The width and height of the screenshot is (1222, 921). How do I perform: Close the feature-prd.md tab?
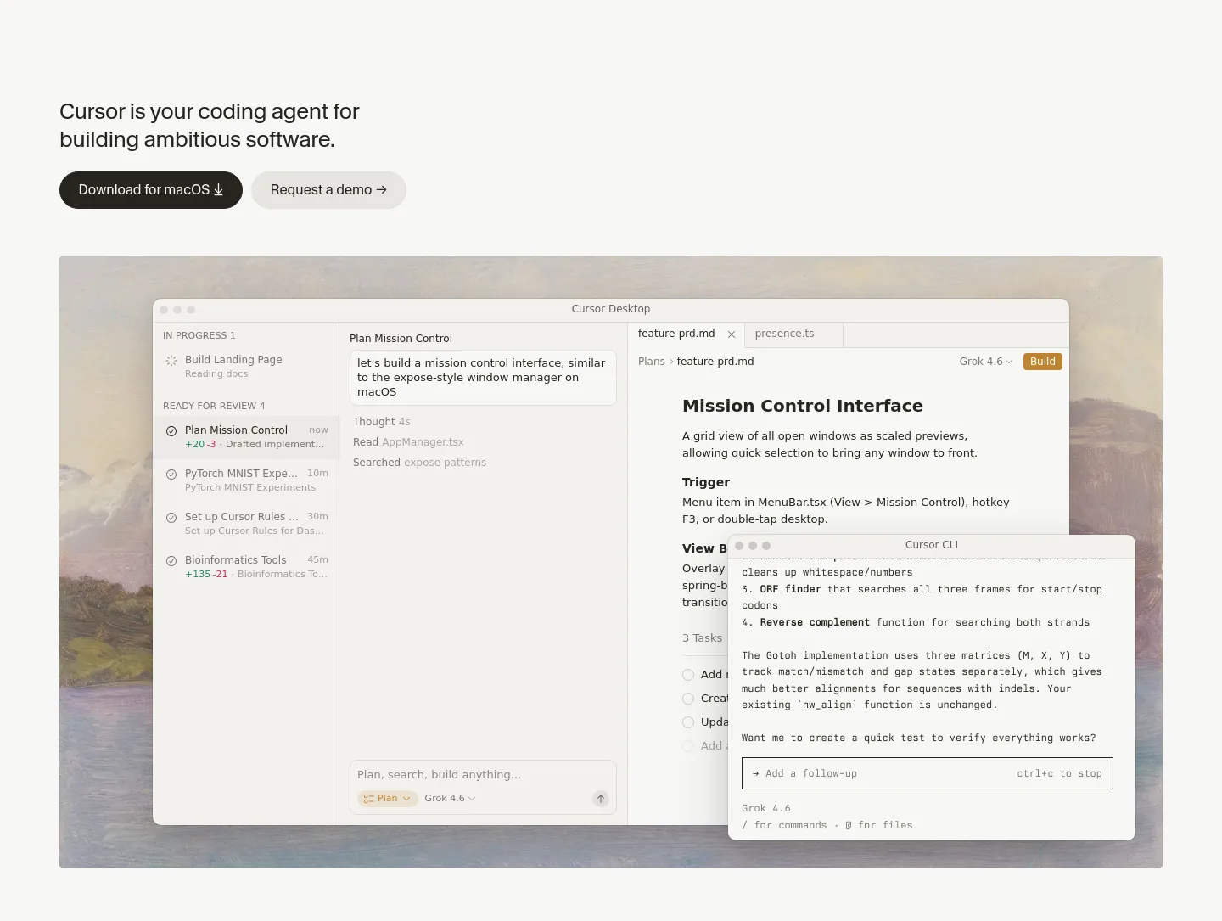point(732,334)
